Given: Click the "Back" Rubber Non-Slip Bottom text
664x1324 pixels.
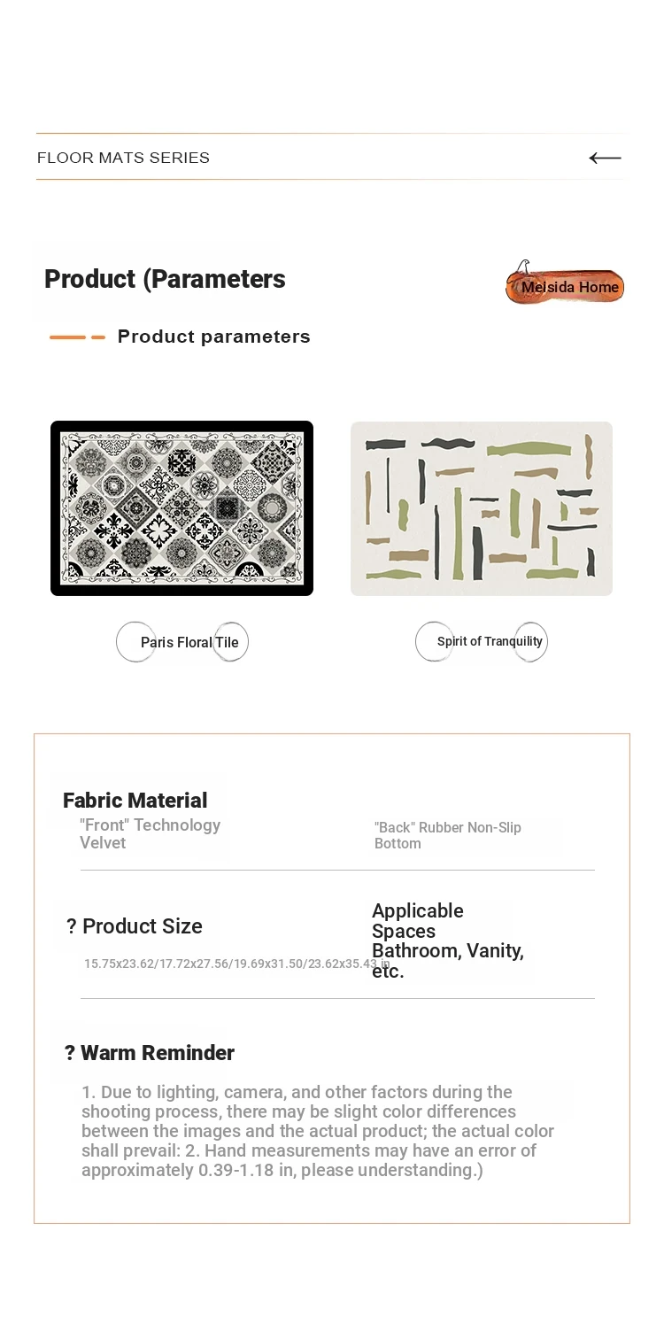Looking at the screenshot, I should [x=447, y=835].
